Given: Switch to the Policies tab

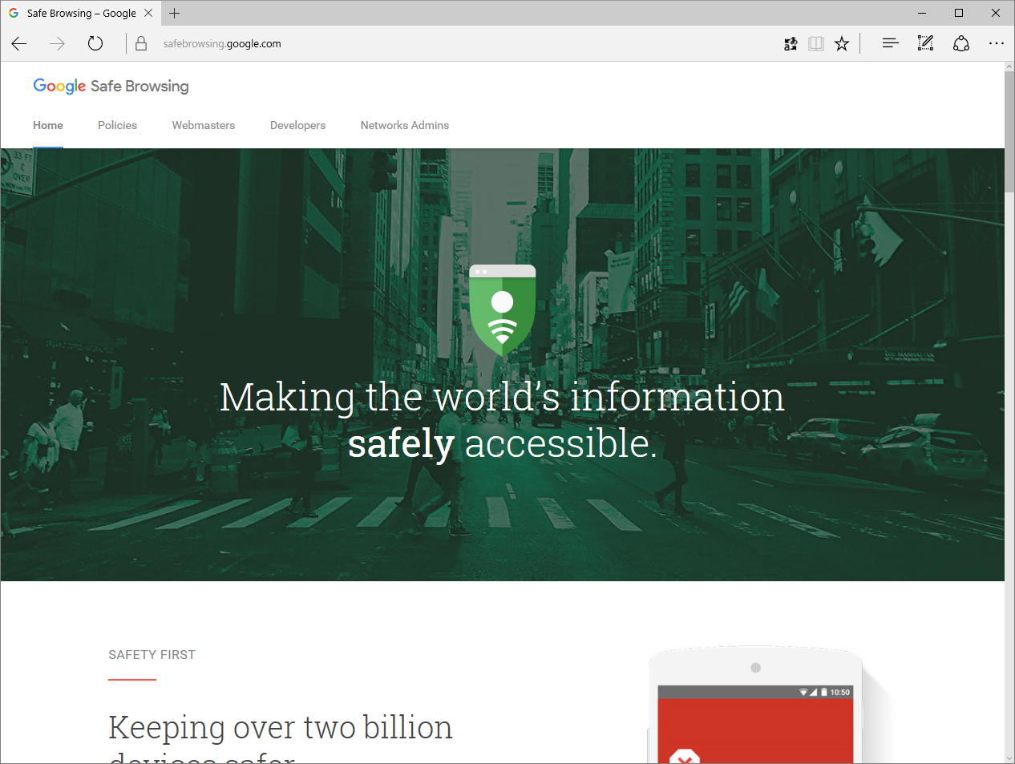Looking at the screenshot, I should tap(117, 125).
